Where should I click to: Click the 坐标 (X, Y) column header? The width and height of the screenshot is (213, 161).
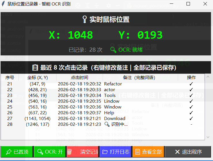(37, 77)
